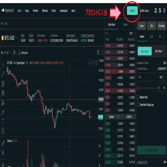This screenshot has height=167, width=167.
Task: Click the Not Enough Margin button
Action: 152,150
